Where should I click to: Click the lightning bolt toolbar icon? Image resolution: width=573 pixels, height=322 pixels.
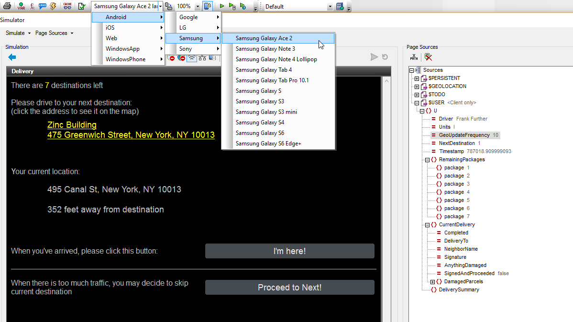(x=54, y=6)
